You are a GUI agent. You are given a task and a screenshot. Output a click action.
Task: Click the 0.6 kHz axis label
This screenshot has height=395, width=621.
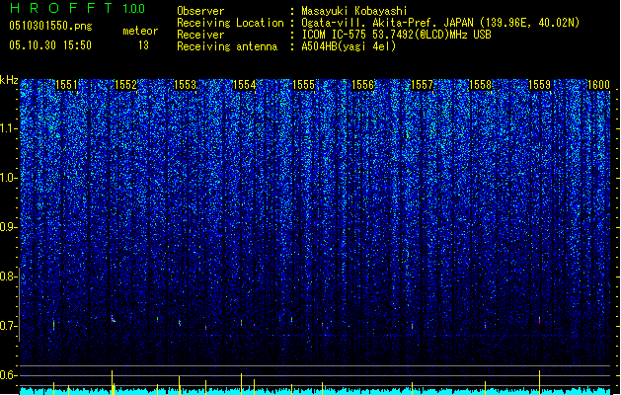(8, 375)
